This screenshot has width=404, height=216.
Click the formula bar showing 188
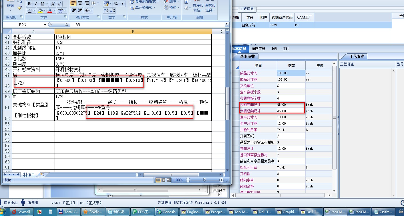148,25
